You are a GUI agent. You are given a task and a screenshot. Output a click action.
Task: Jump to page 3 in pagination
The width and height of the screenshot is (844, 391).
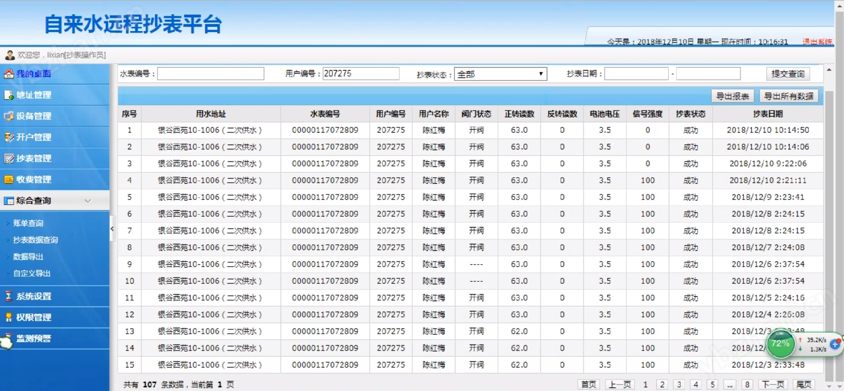point(679,385)
